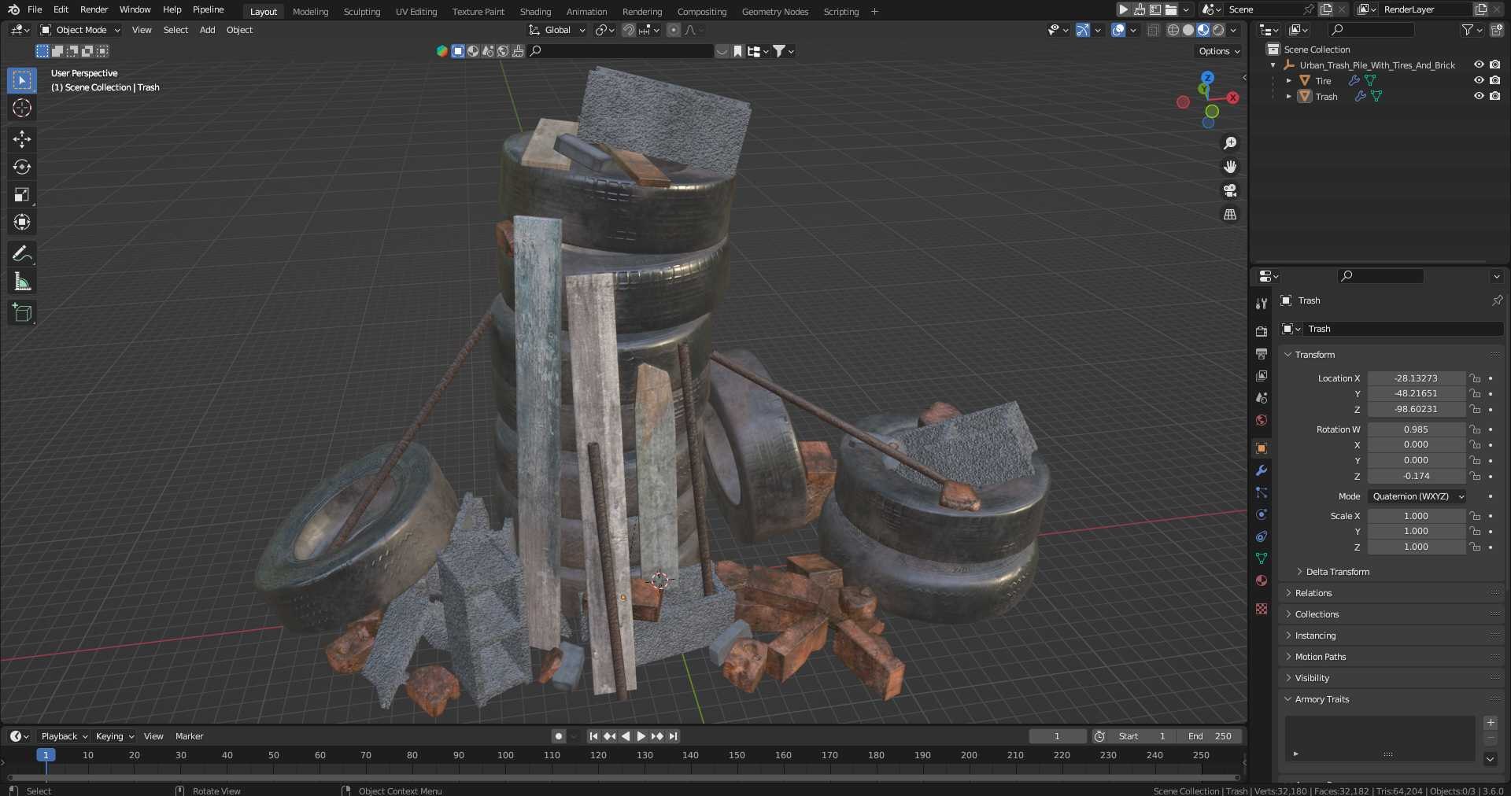This screenshot has height=796, width=1511.
Task: Expand Visibility panel
Action: tap(1312, 678)
